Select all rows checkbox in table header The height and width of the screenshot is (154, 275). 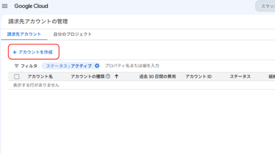click(x=17, y=77)
